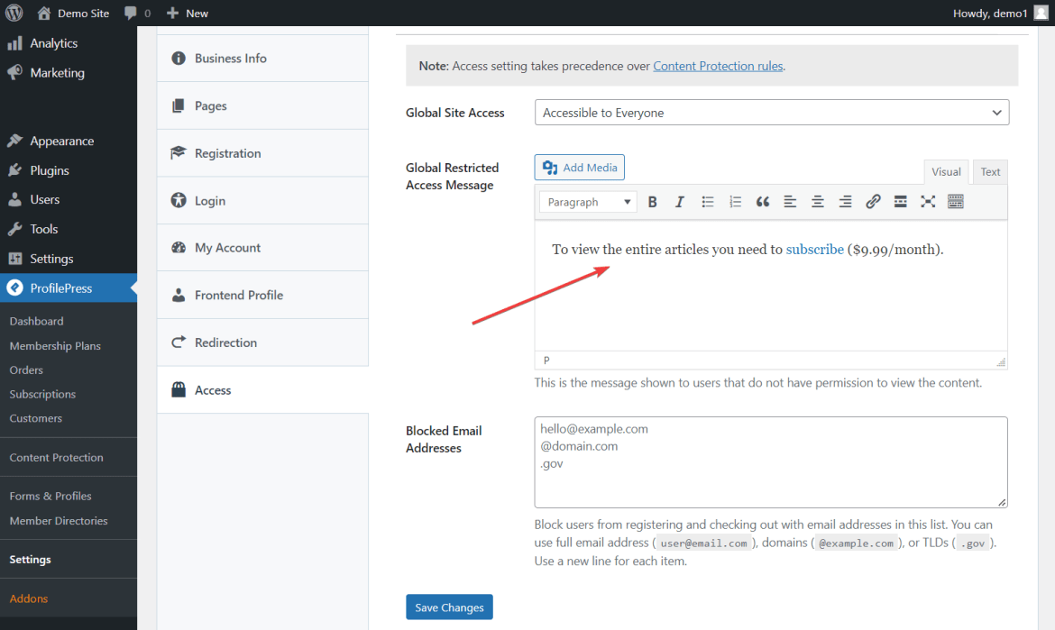Apply blockquote formatting
The width and height of the screenshot is (1055, 630).
pyautogui.click(x=762, y=202)
